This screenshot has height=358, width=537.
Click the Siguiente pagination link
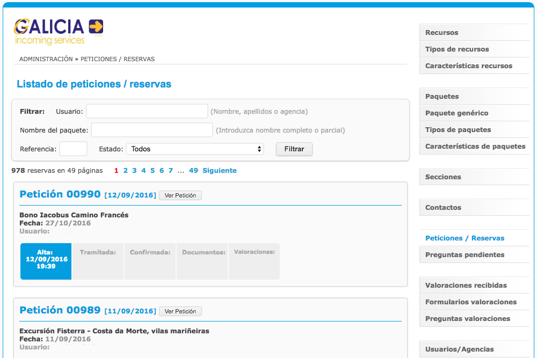pos(220,171)
